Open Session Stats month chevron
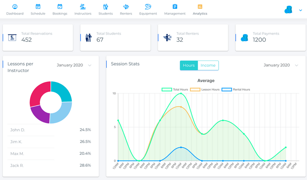 click(x=297, y=65)
